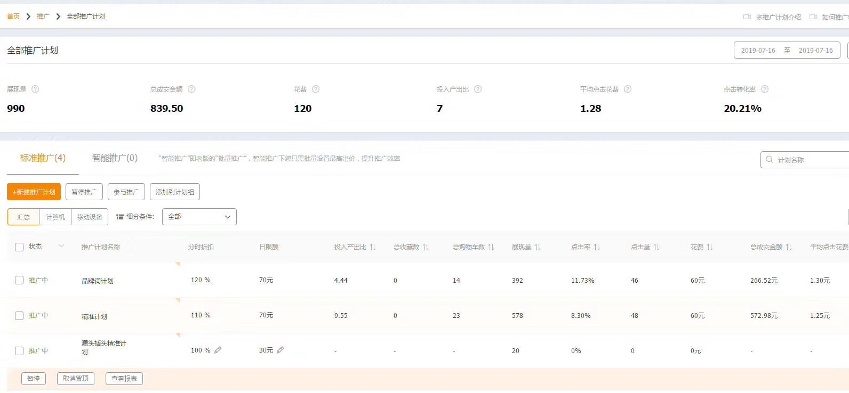Sort by 总购物车数 using its sort icon
This screenshot has height=393, width=849.
click(491, 247)
